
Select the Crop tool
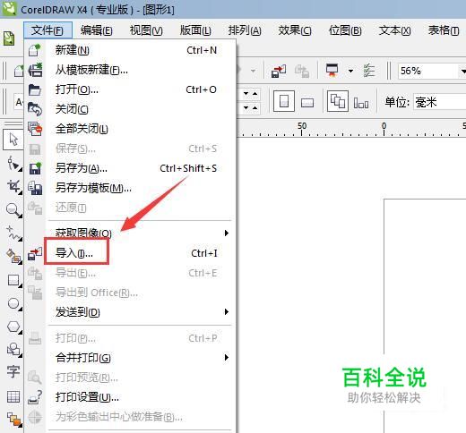pyautogui.click(x=13, y=187)
